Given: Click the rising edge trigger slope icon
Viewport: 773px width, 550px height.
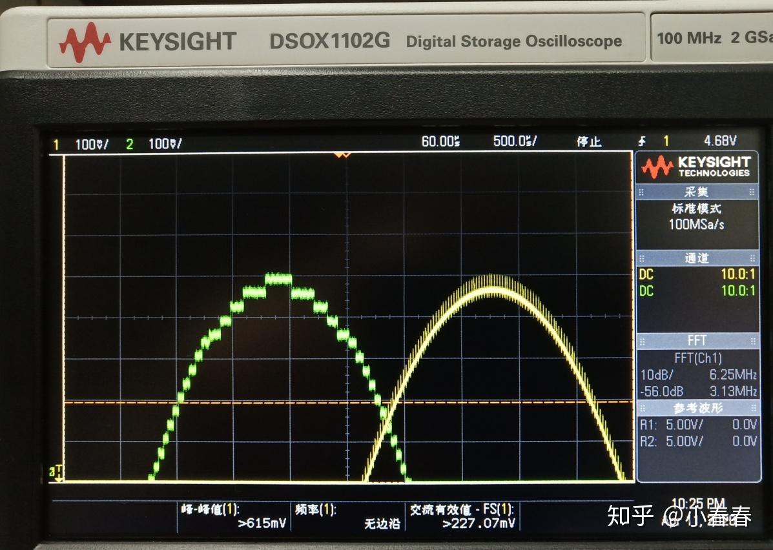Looking at the screenshot, I should click(641, 141).
